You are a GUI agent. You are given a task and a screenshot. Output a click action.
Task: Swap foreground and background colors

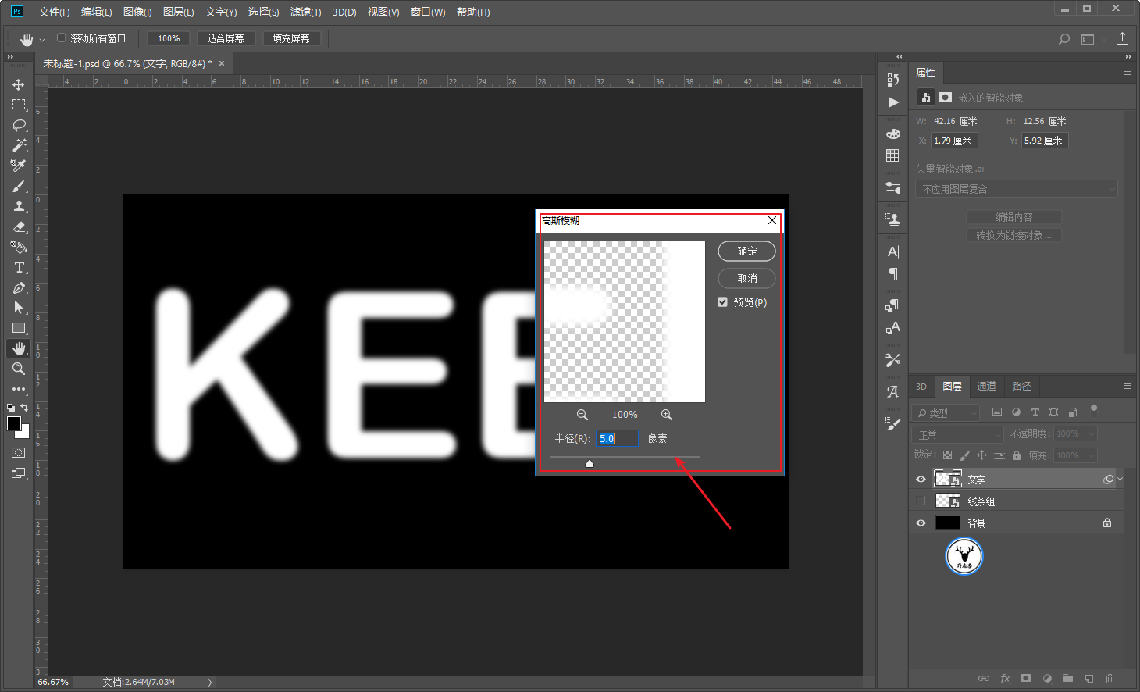[25, 408]
